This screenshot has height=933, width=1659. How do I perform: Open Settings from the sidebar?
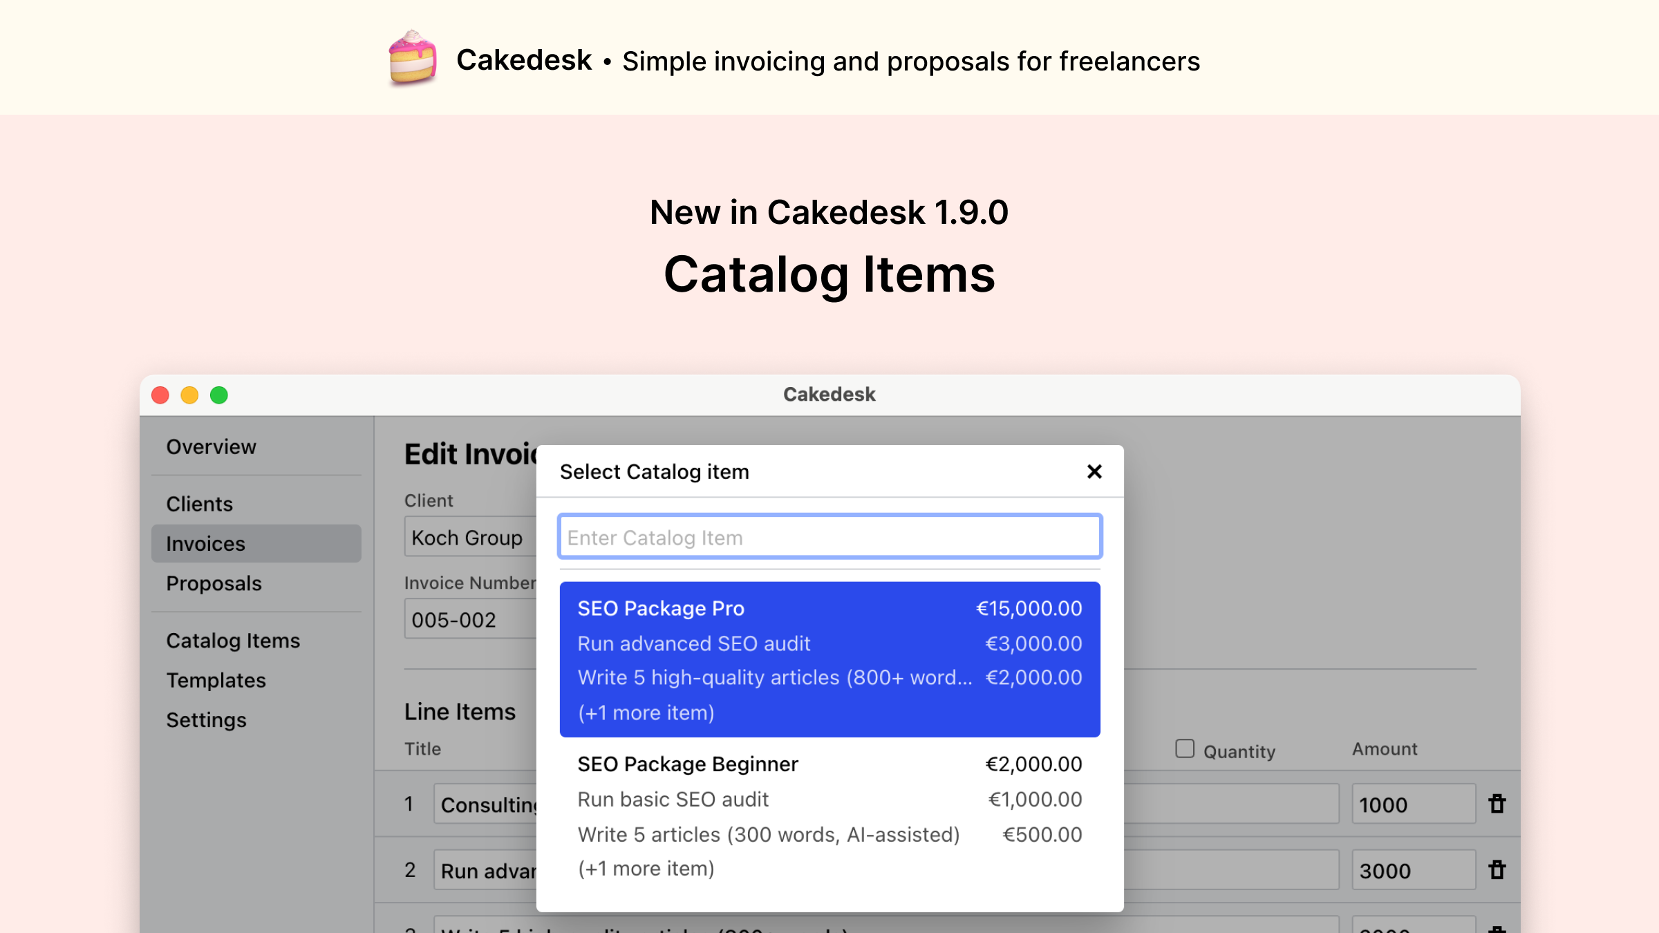(x=206, y=720)
